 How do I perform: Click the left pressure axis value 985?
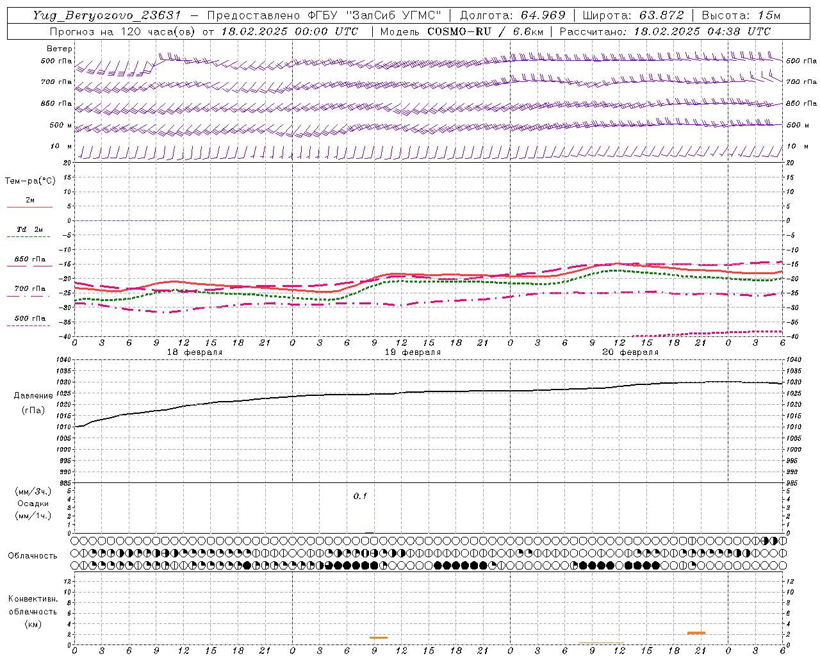(65, 482)
